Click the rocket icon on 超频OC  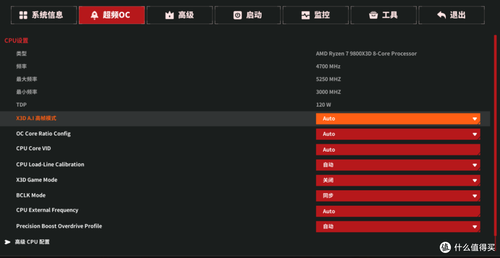[x=94, y=15]
